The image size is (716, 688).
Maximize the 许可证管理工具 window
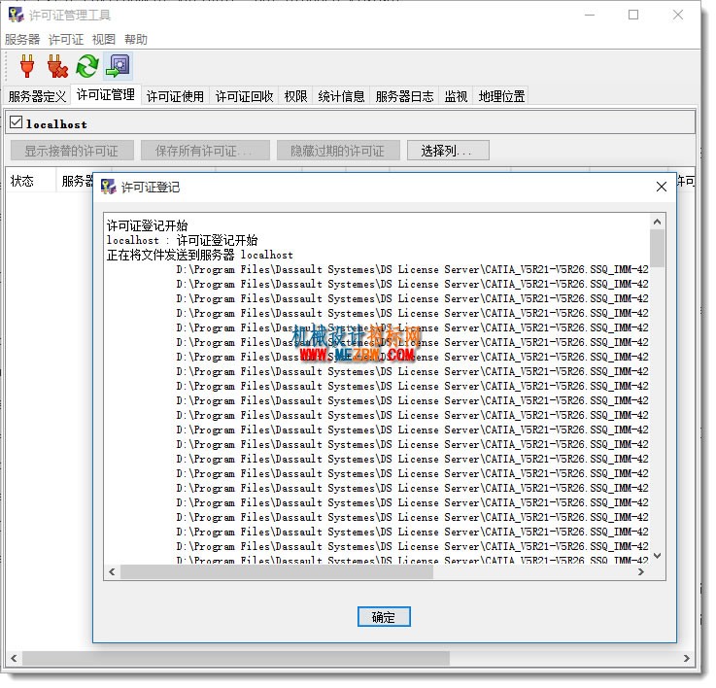coord(633,16)
